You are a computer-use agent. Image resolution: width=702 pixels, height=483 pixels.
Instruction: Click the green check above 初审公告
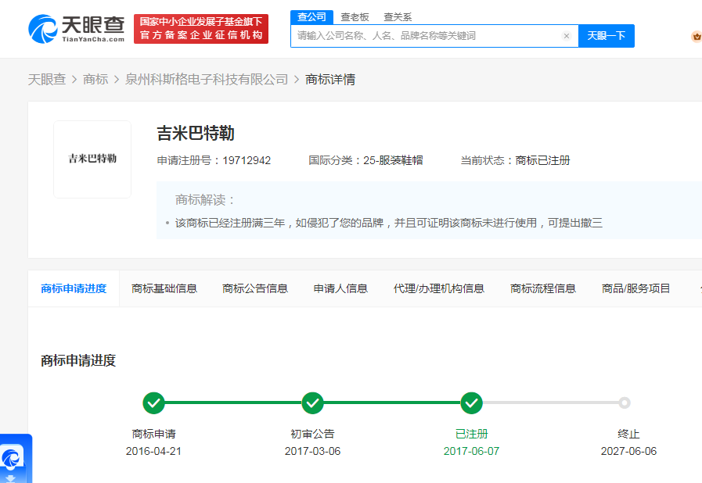(312, 403)
